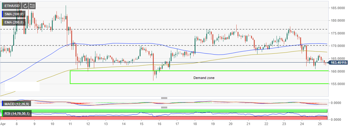The height and width of the screenshot is (129, 352).
Task: Click the Demand zone text label
Action: click(x=204, y=78)
